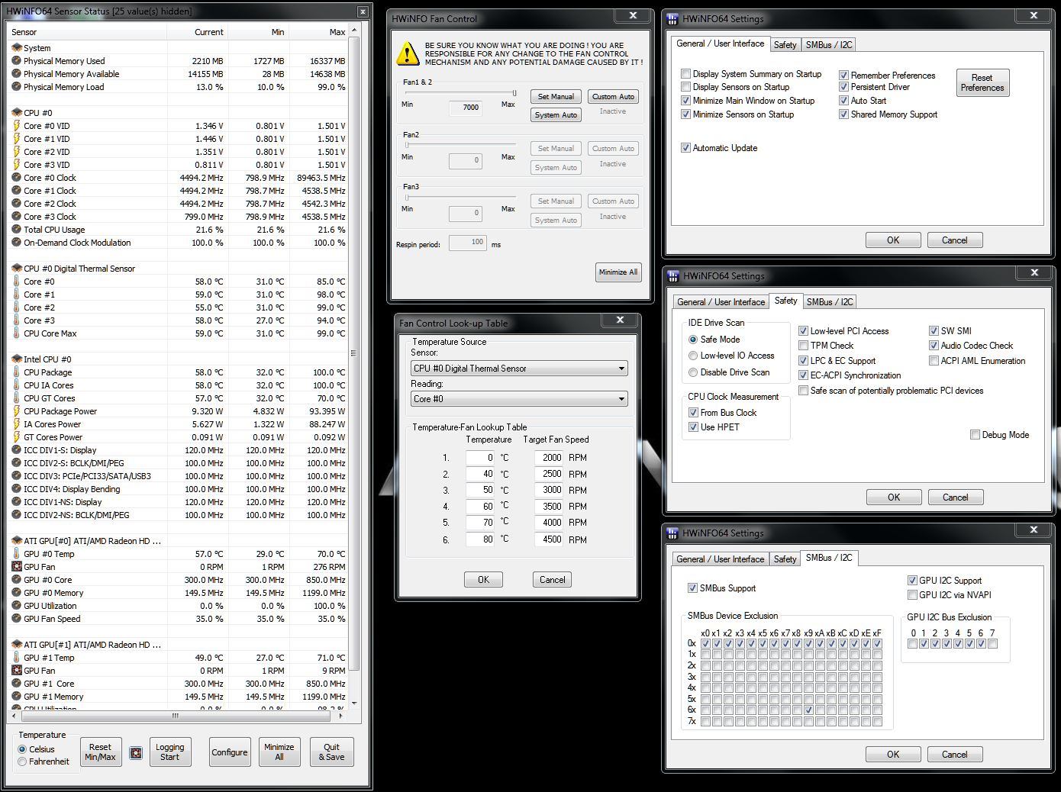Click the ATI GPU[#0] group icon
The image size is (1061, 792).
[17, 541]
